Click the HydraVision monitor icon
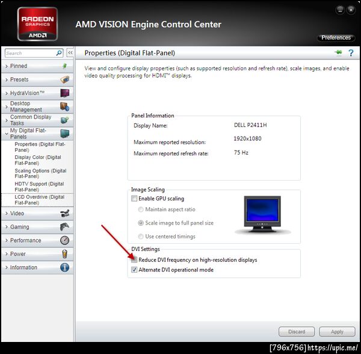 tap(65, 93)
